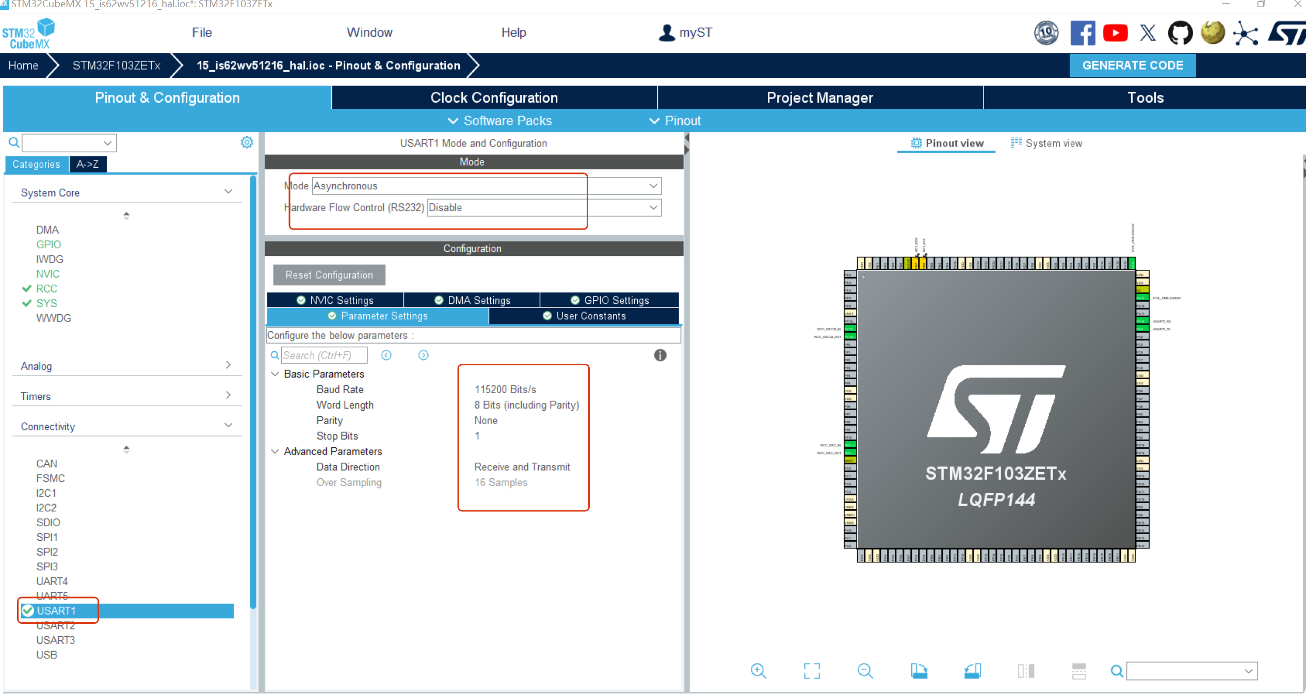Select GPIO under System Core
This screenshot has width=1306, height=695.
[x=49, y=244]
